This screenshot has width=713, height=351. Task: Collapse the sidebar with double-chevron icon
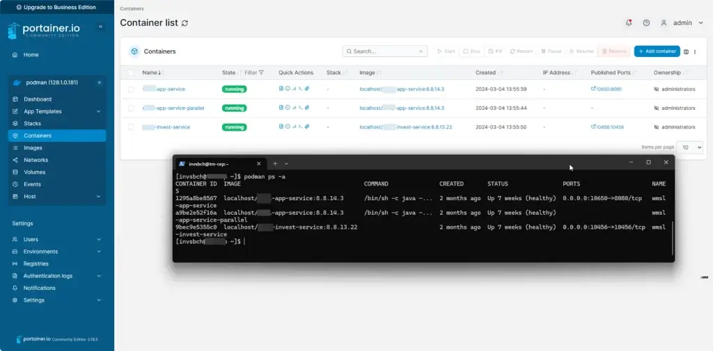100,27
